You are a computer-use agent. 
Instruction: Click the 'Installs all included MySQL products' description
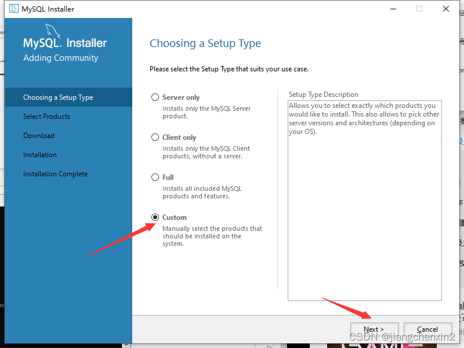coord(202,193)
